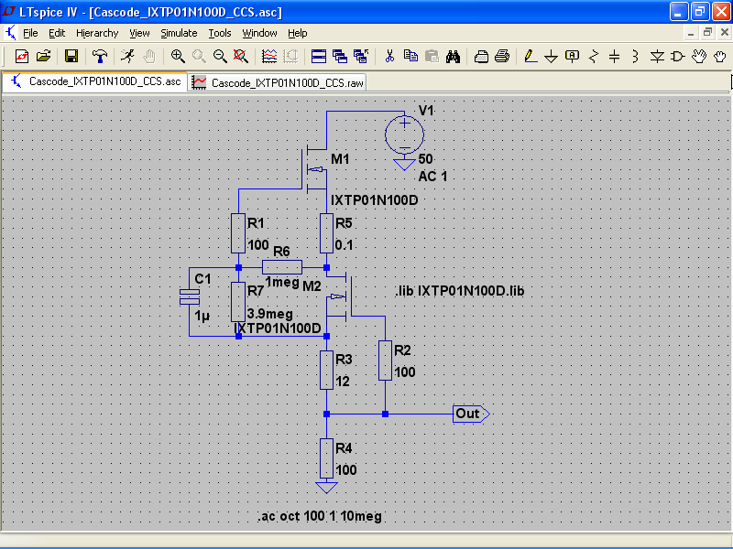The height and width of the screenshot is (549, 733).
Task: Click the R1 resistor label
Action: tap(256, 223)
